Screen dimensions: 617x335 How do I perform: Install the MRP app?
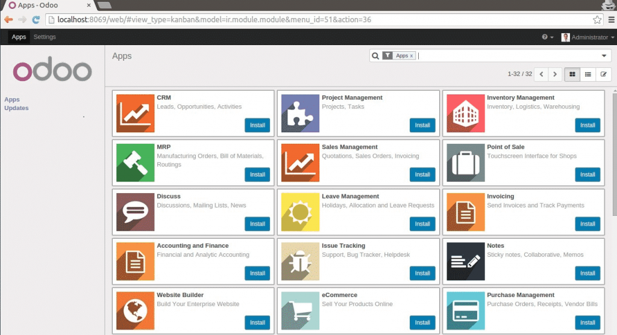pyautogui.click(x=257, y=174)
